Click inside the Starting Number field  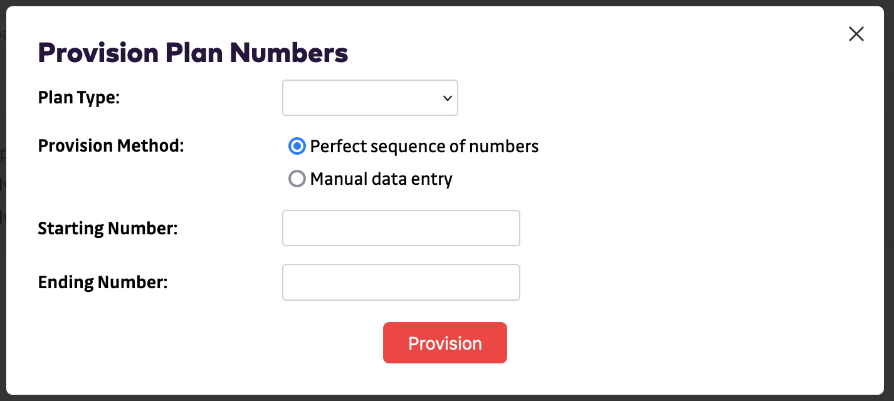coord(401,228)
